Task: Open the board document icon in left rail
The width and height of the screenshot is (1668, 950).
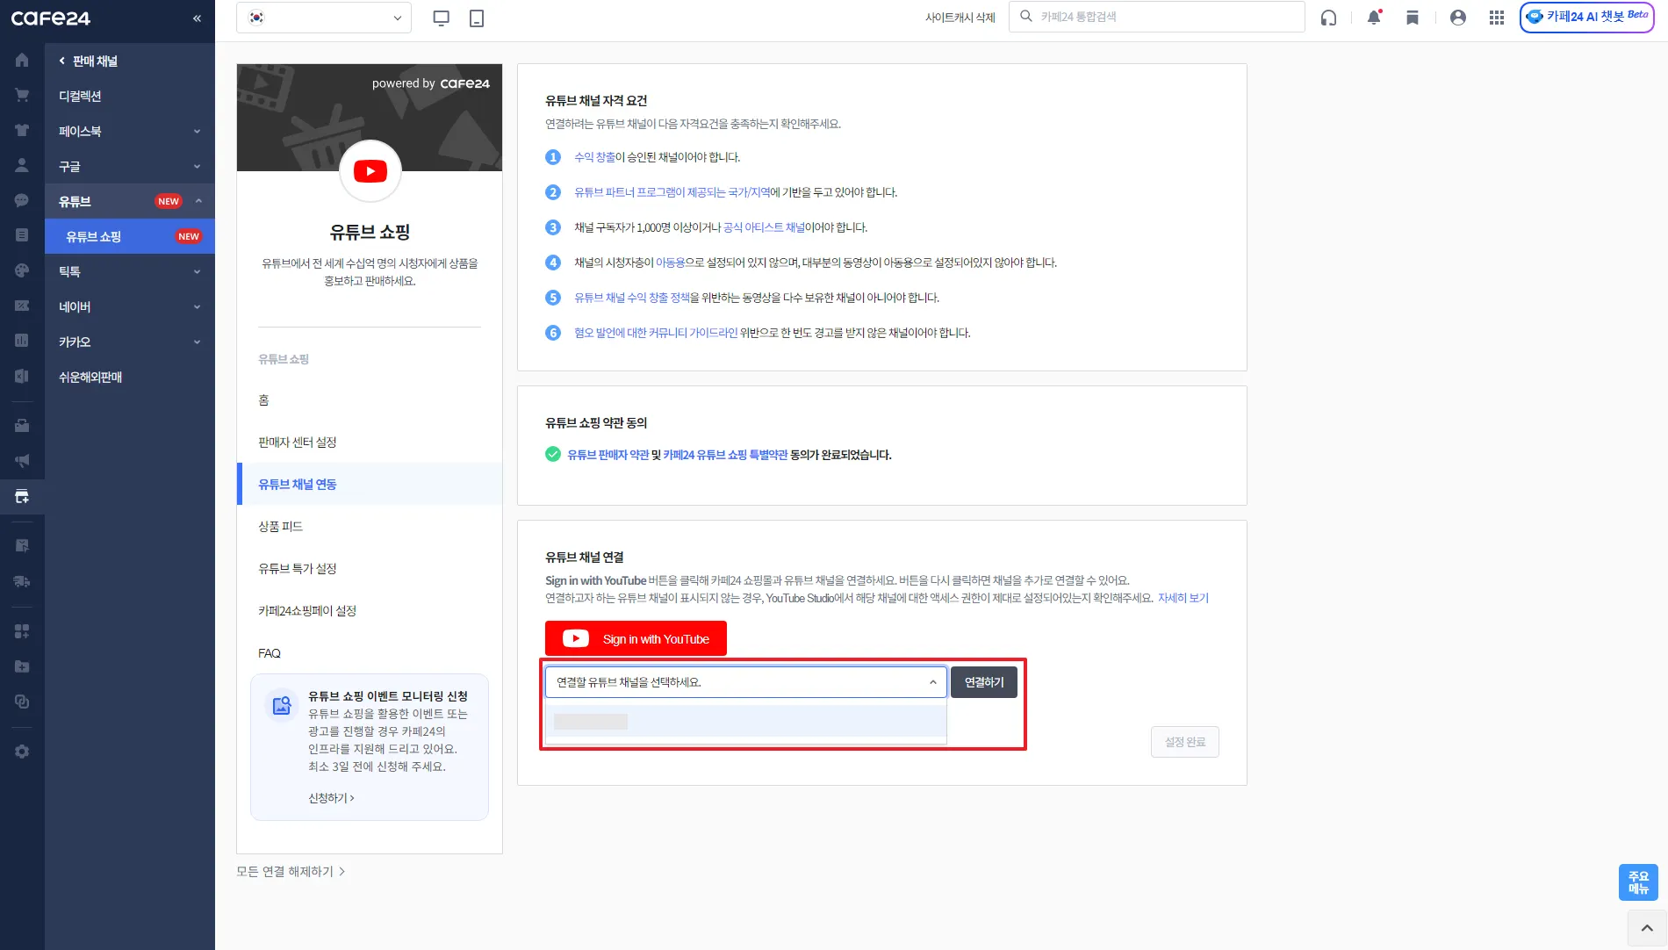Action: (x=22, y=235)
